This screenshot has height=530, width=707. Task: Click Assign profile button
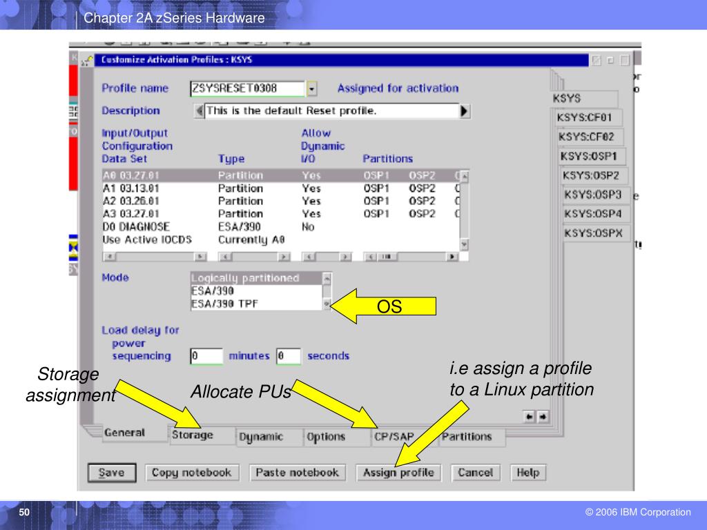click(398, 473)
